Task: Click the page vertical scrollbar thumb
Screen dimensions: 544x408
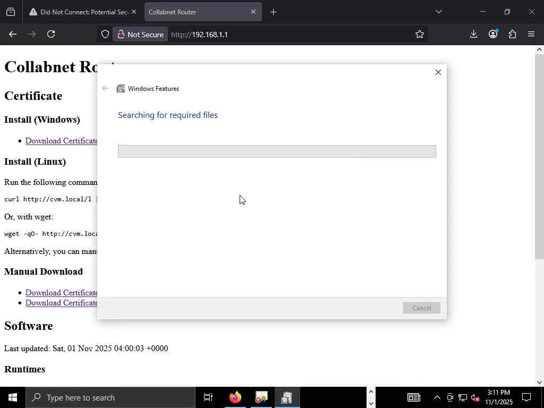Action: click(539, 156)
